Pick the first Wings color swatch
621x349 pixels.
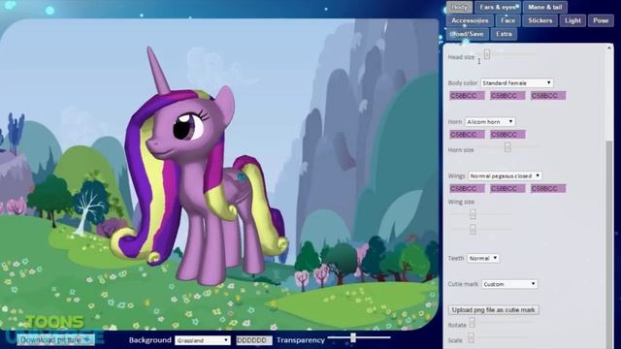467,189
